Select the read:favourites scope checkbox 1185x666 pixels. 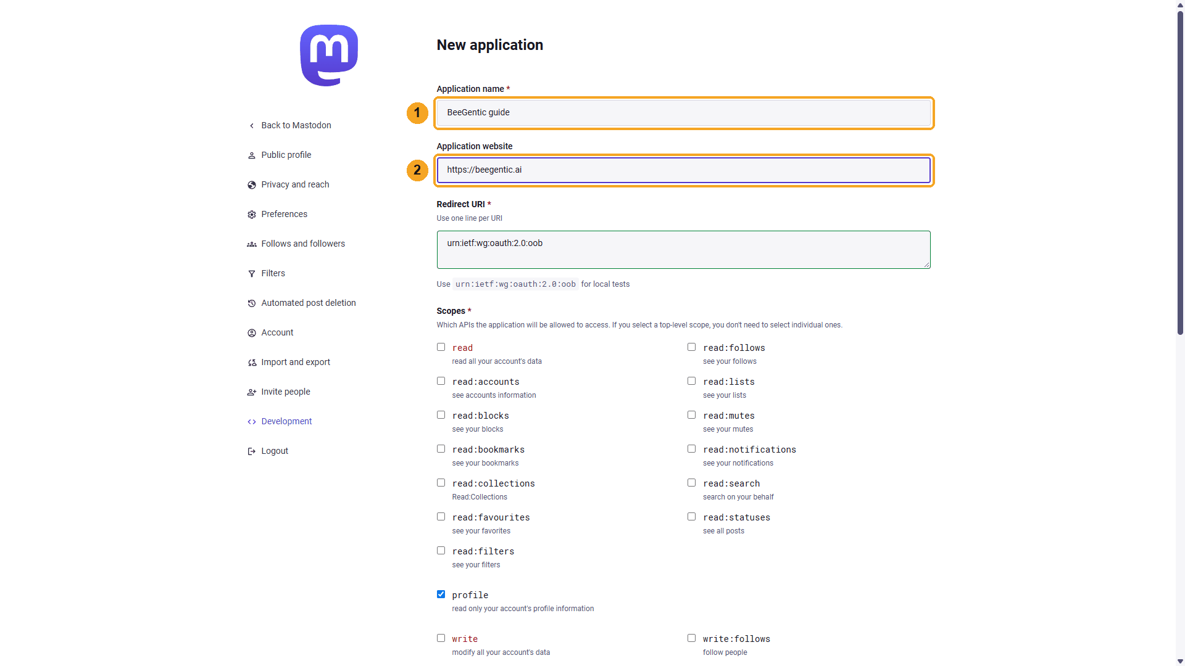tap(441, 517)
